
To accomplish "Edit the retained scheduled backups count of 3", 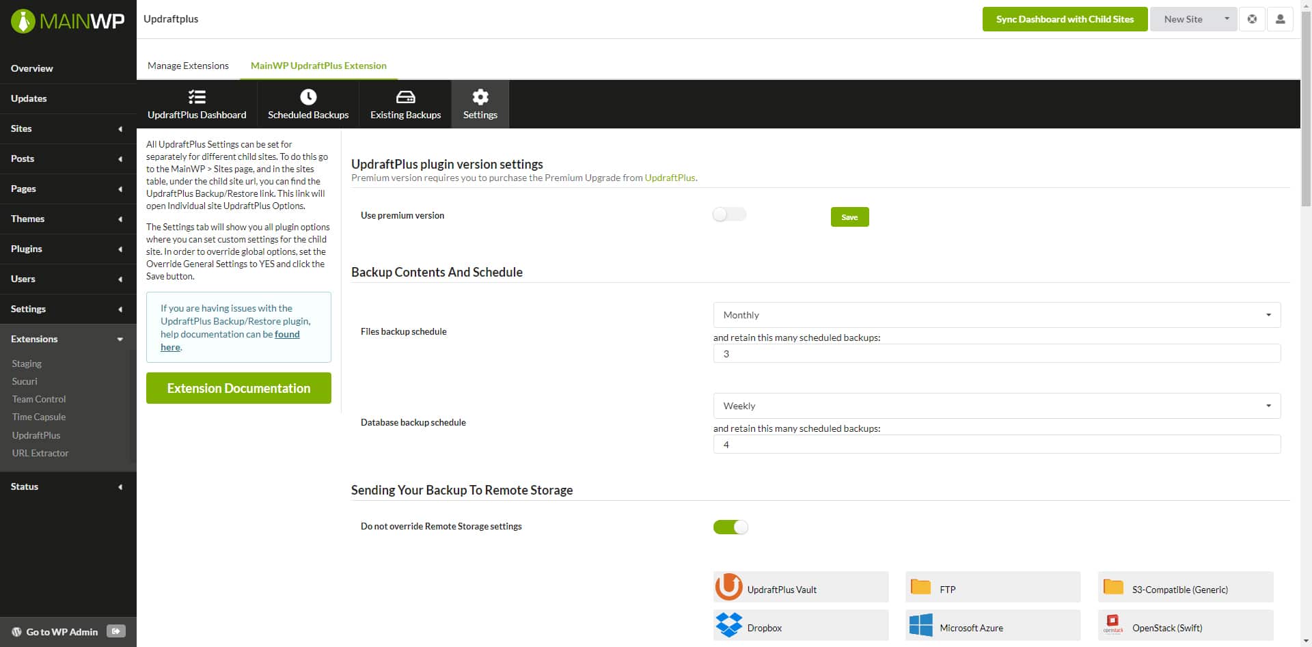I will pyautogui.click(x=996, y=353).
